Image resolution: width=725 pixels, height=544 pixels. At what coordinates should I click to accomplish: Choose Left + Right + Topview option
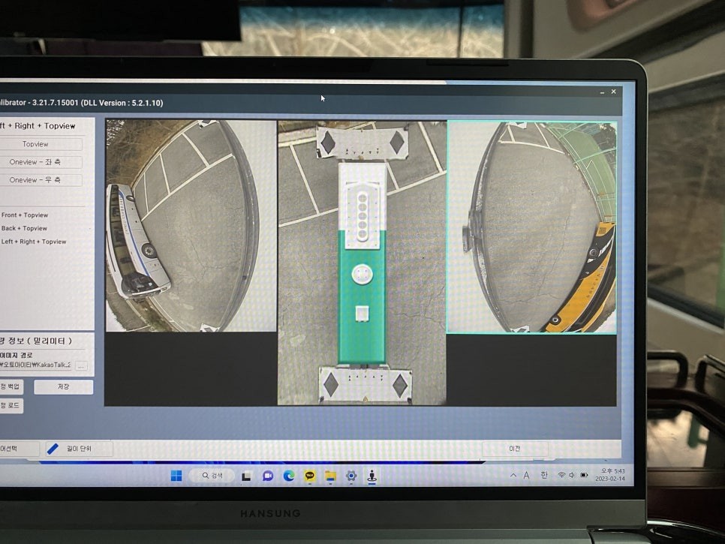[34, 242]
